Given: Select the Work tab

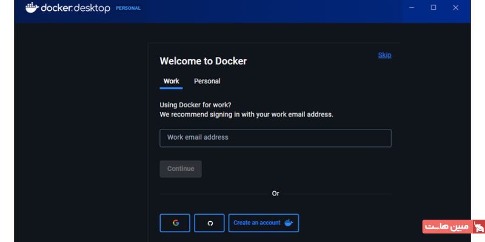Looking at the screenshot, I should tap(171, 81).
